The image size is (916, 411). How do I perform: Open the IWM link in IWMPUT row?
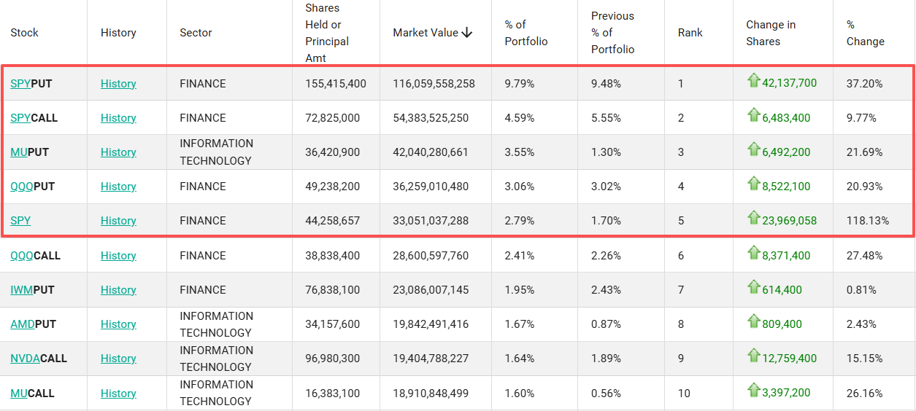(22, 290)
